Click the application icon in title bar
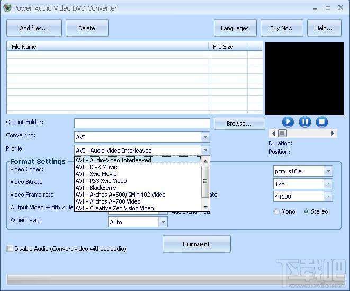 tap(7, 8)
